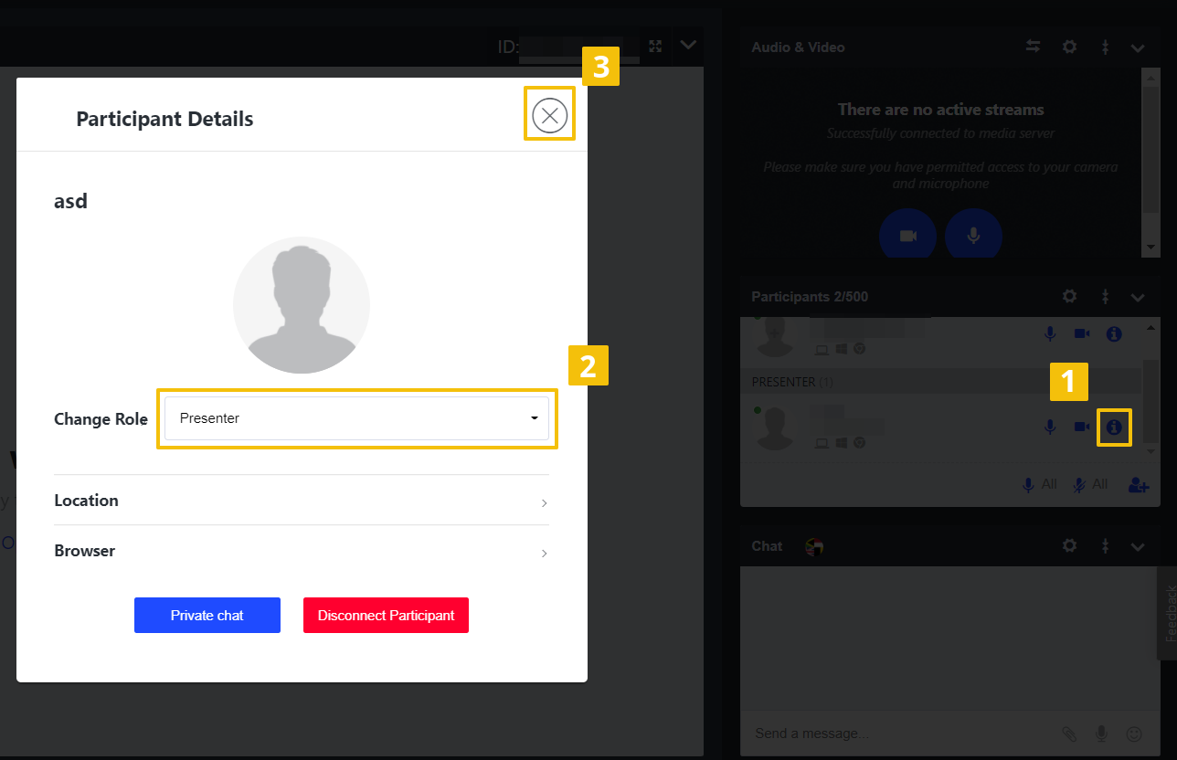This screenshot has width=1177, height=760.
Task: Click the Audio & Video settings gear
Action: coord(1069,47)
